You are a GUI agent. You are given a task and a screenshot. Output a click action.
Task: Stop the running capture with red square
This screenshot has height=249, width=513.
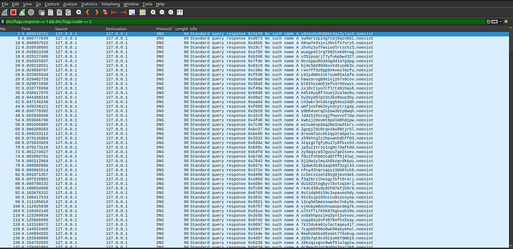pyautogui.click(x=13, y=12)
